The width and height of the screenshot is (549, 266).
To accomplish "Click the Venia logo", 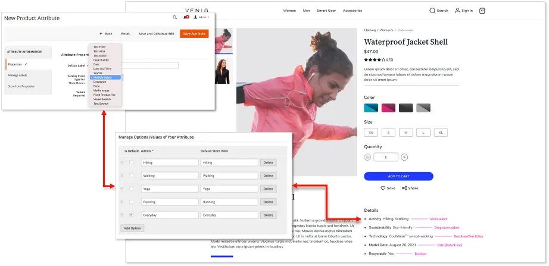I will (x=196, y=11).
